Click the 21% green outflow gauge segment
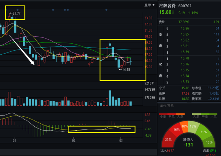Screen dimensions: 221x156 point(203,131)
